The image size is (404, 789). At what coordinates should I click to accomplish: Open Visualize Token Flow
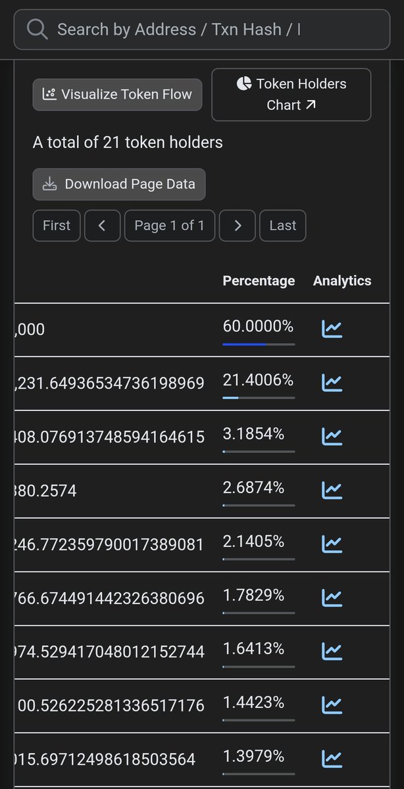pos(117,95)
